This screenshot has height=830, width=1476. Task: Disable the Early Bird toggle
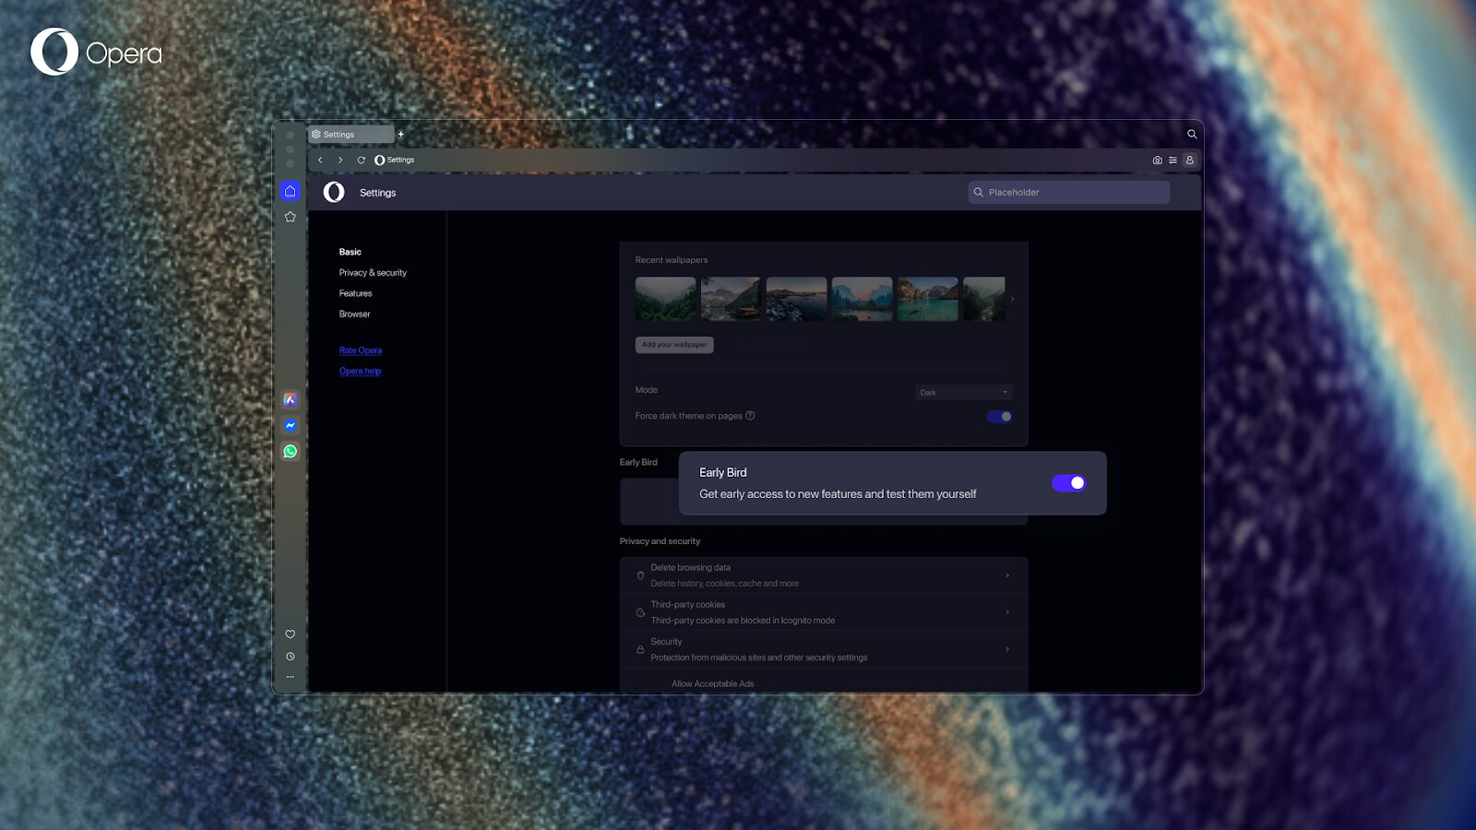tap(1068, 483)
